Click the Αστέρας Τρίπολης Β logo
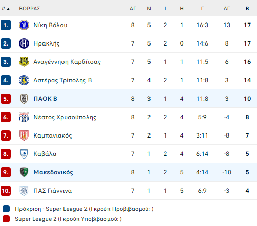 (24, 80)
